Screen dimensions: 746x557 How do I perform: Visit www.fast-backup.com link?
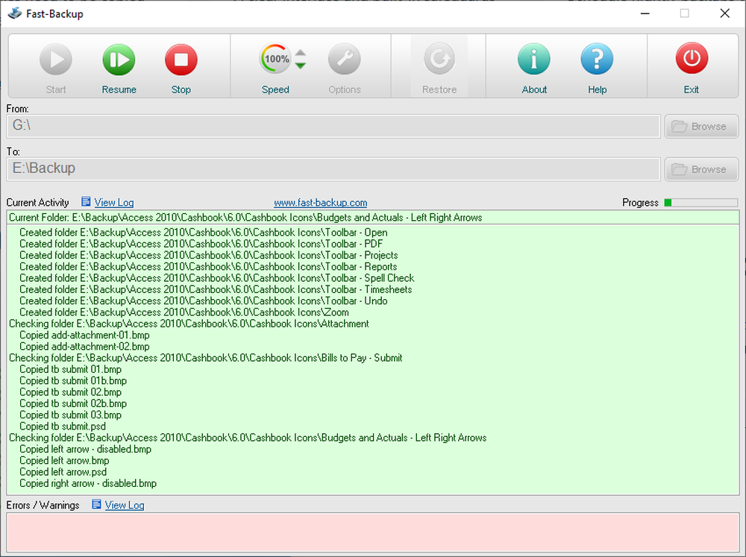(x=320, y=203)
